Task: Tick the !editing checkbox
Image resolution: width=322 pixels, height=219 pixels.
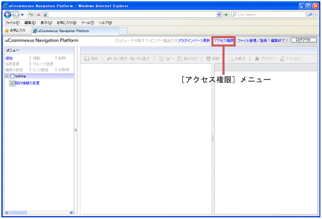Action: 12,76
